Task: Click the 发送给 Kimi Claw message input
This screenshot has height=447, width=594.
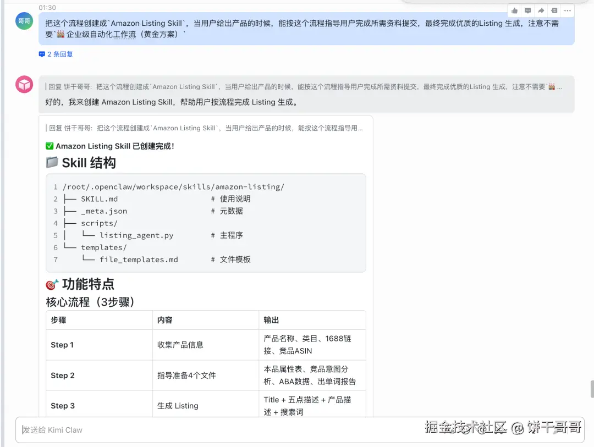Action: tap(220, 430)
